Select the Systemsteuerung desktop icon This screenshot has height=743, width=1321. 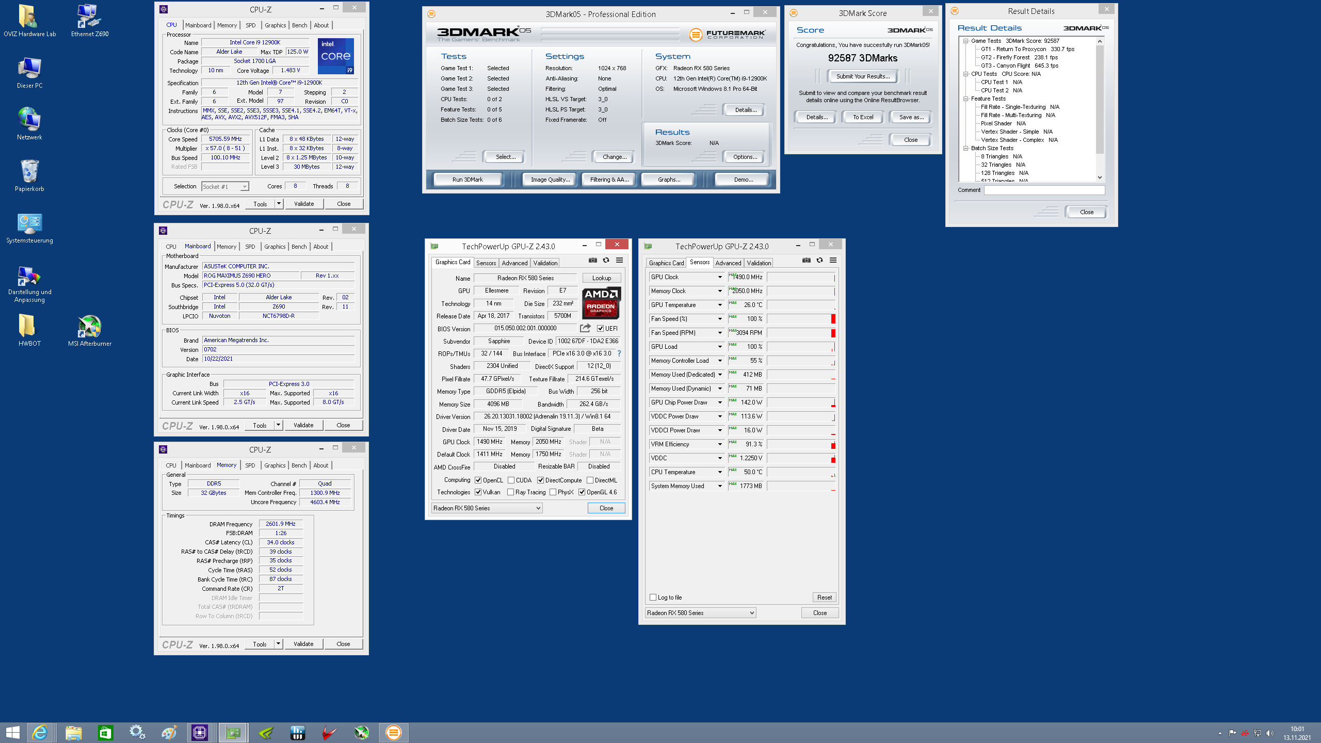(29, 227)
